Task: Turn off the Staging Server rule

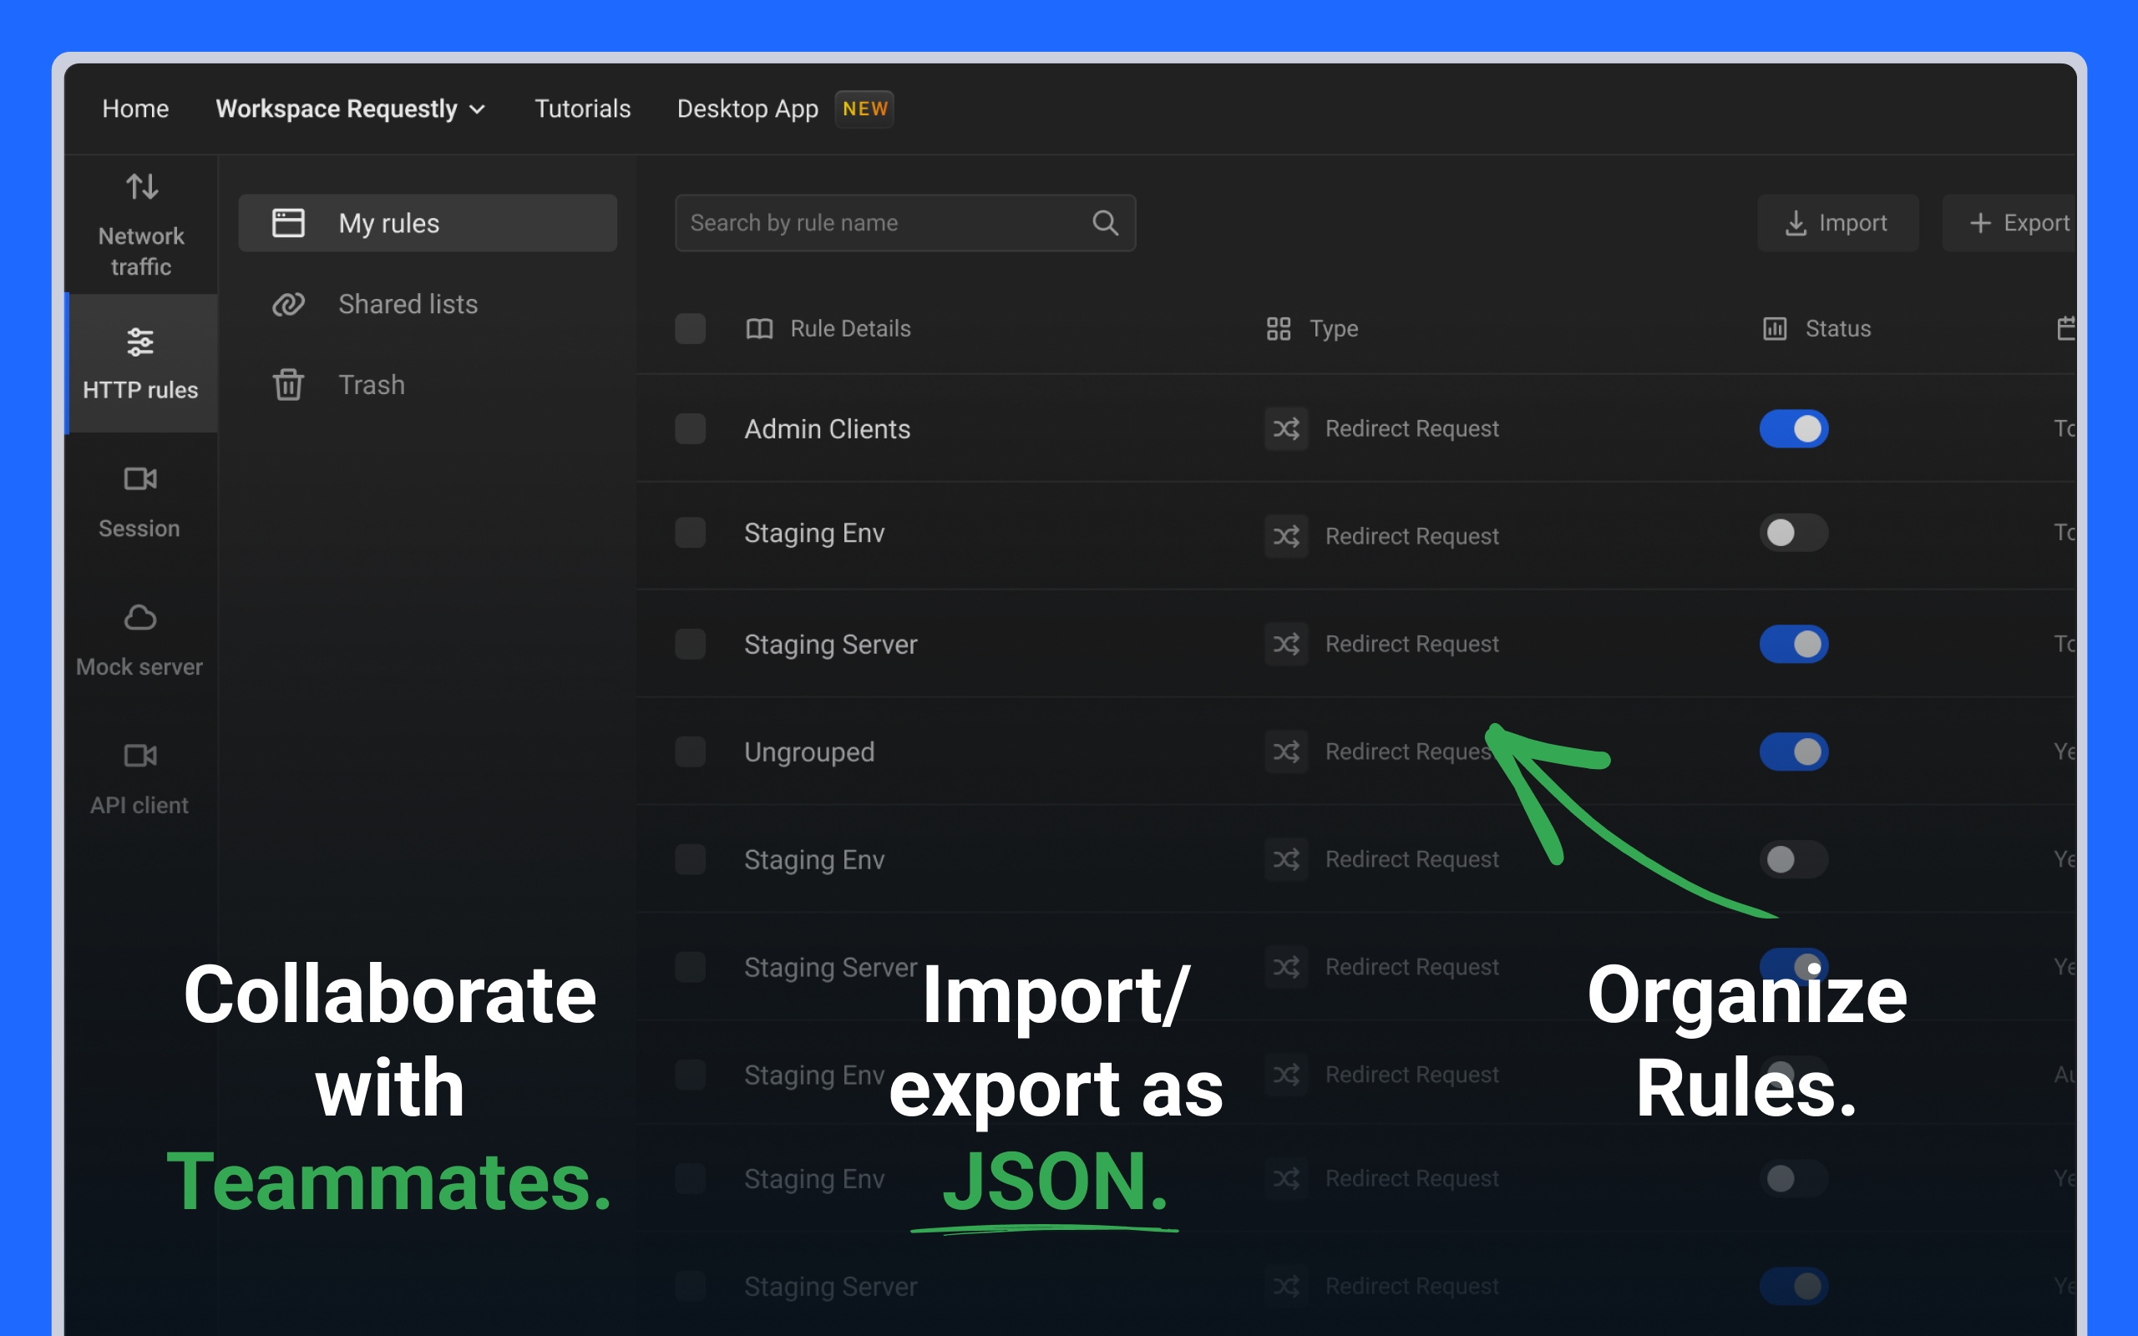Action: click(x=1793, y=644)
